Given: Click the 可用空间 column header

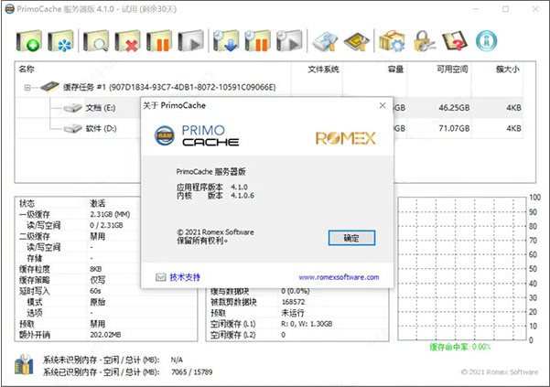Looking at the screenshot, I should (x=452, y=70).
